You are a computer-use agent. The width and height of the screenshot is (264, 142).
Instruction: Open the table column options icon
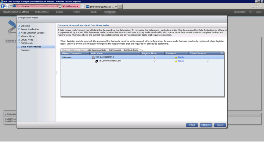pyautogui.click(x=222, y=53)
